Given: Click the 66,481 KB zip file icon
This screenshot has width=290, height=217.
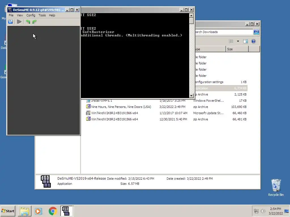Looking at the screenshot, I should coord(88,119).
